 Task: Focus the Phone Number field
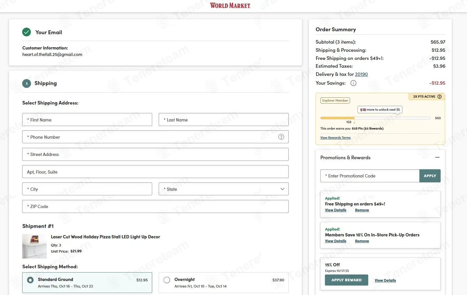click(x=155, y=137)
